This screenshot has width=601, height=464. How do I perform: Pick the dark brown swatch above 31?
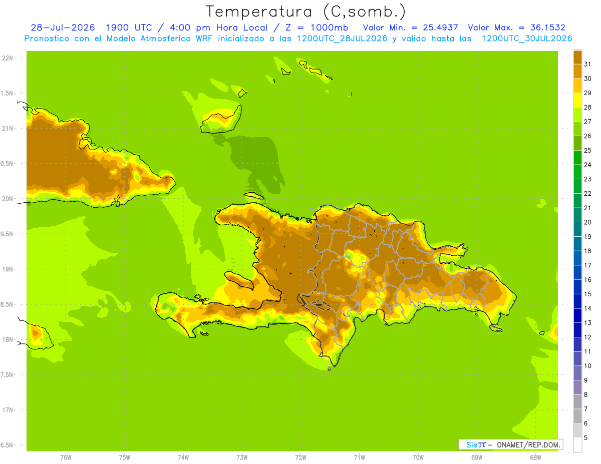[577, 57]
